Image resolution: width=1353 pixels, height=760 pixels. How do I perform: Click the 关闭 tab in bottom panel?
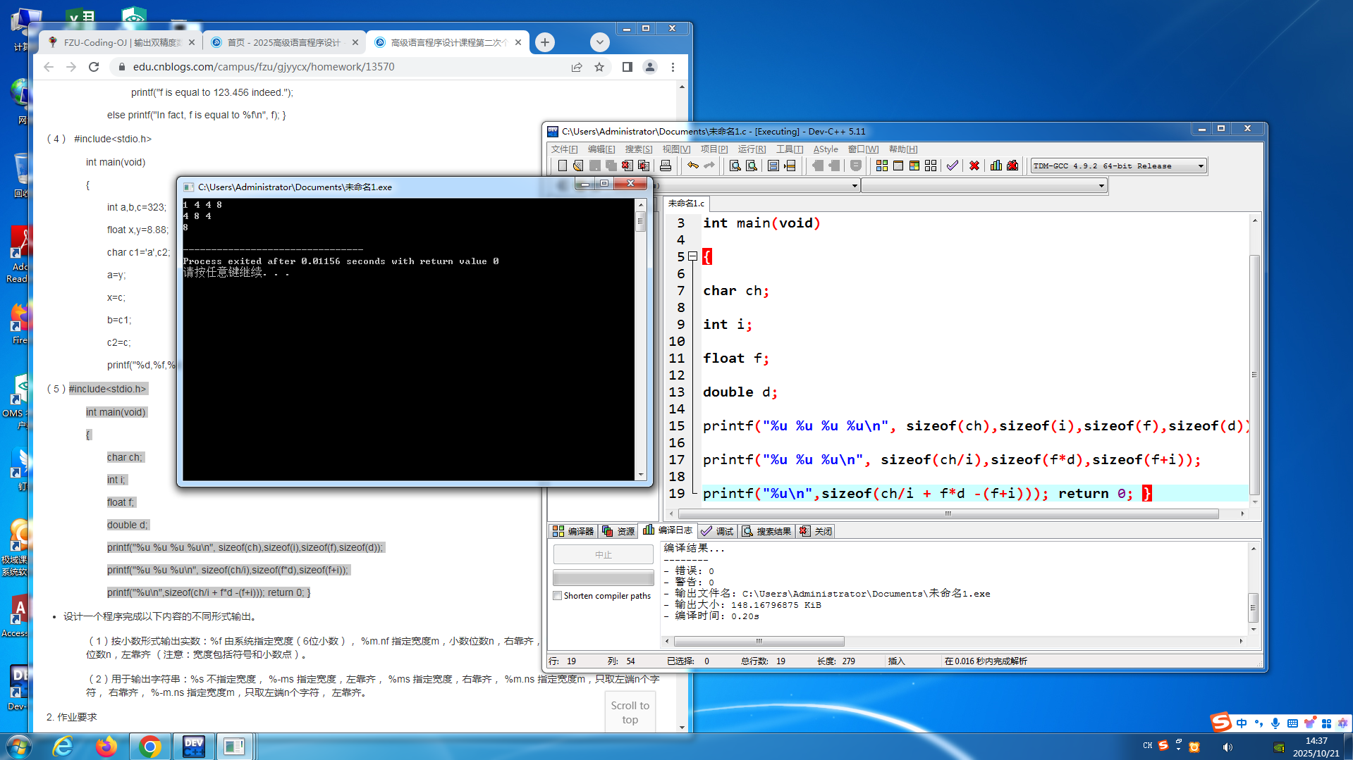coord(816,531)
